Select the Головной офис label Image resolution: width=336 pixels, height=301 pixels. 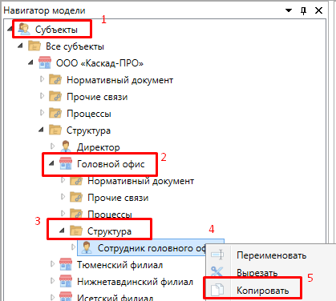coord(111,164)
